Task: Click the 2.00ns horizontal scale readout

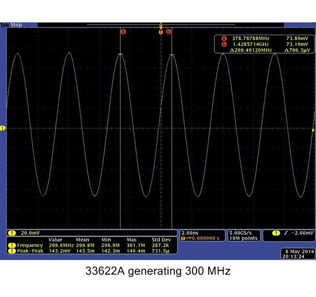Action: pos(190,233)
